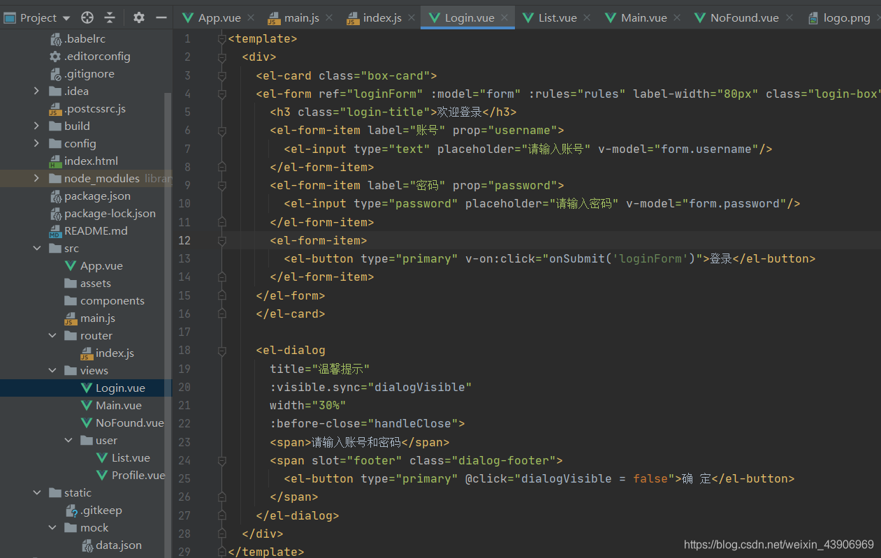Select the components folder
The image size is (881, 558).
tap(104, 300)
